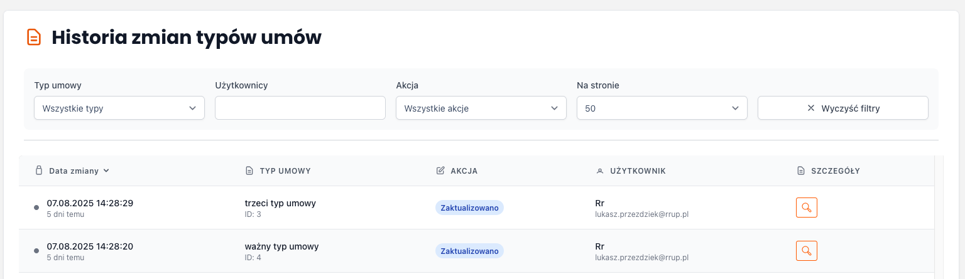Click the X icon in Wyczyść filtry
Image resolution: width=965 pixels, height=279 pixels.
[x=811, y=108]
